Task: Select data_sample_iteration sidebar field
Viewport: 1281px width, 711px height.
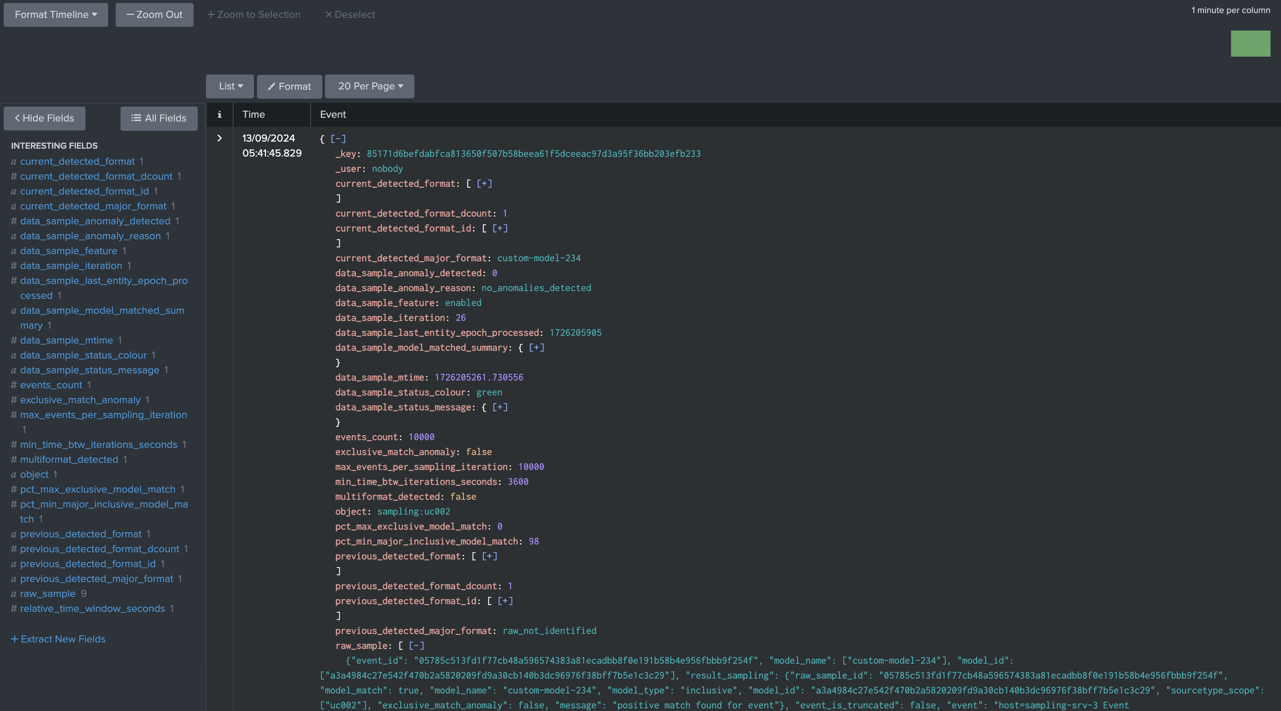Action: [x=71, y=266]
